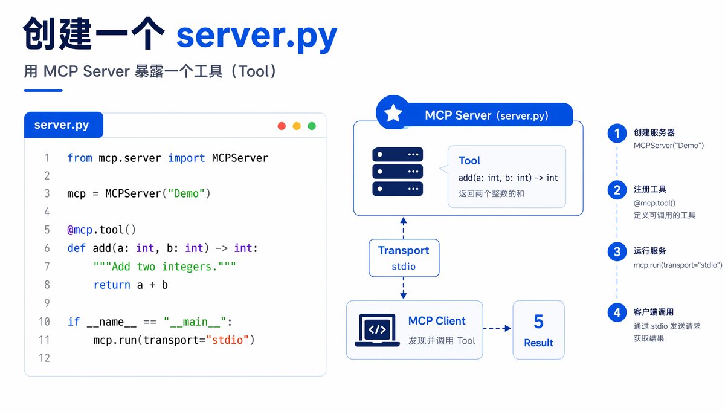Click the step title '运行服务'
Screen dimensions: 725x414
pyautogui.click(x=650, y=251)
